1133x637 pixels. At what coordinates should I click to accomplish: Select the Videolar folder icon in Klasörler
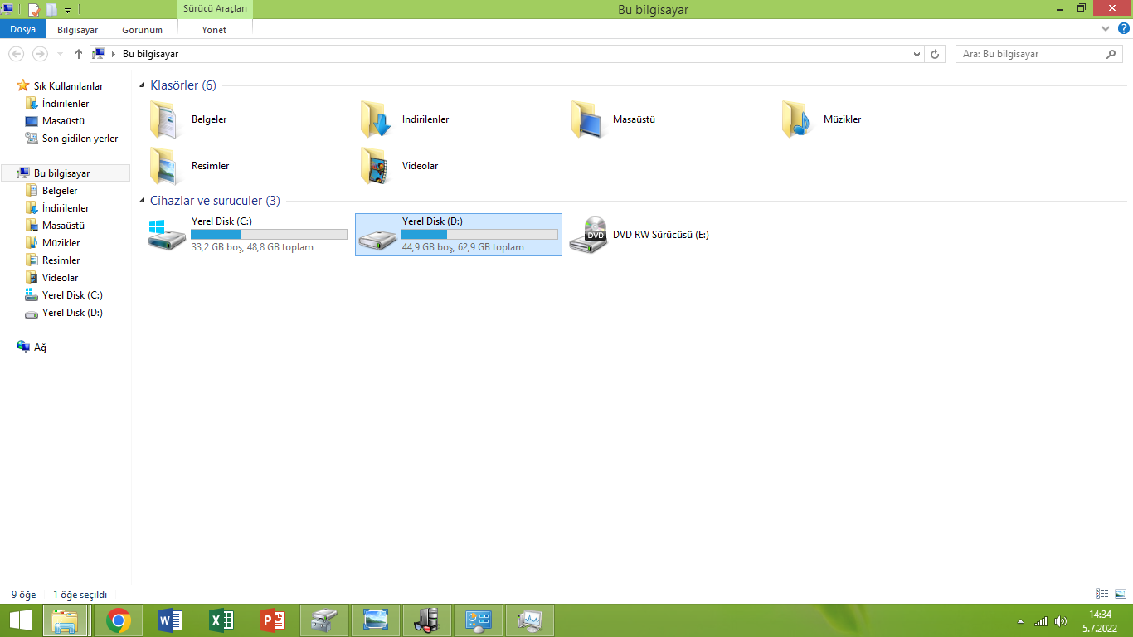(x=377, y=166)
